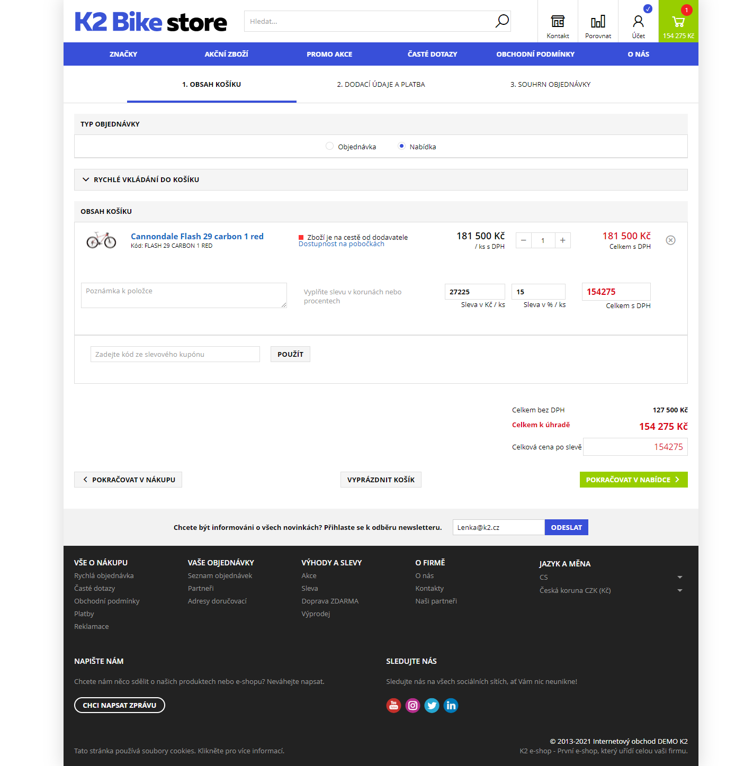Remove Cannondale Flash item from cart
This screenshot has height=766, width=753.
point(670,240)
